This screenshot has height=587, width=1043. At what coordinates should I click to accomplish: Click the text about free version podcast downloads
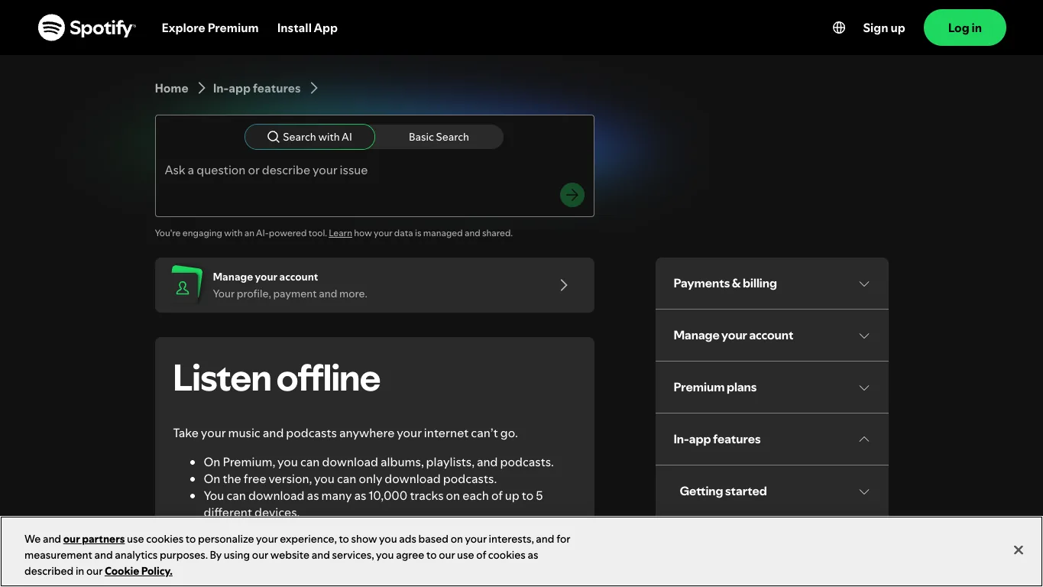click(350, 479)
